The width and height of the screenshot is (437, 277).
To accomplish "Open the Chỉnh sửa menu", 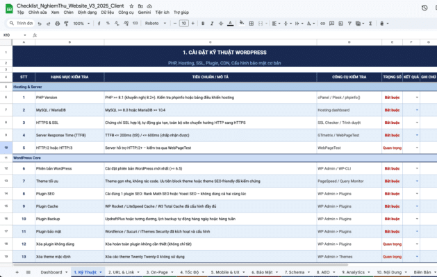I will pos(38,12).
